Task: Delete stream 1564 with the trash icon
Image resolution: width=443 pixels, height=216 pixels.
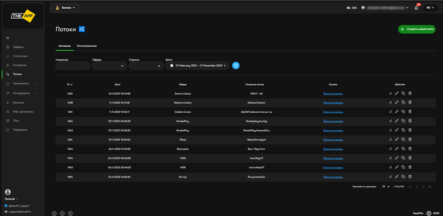Action: pyautogui.click(x=410, y=121)
